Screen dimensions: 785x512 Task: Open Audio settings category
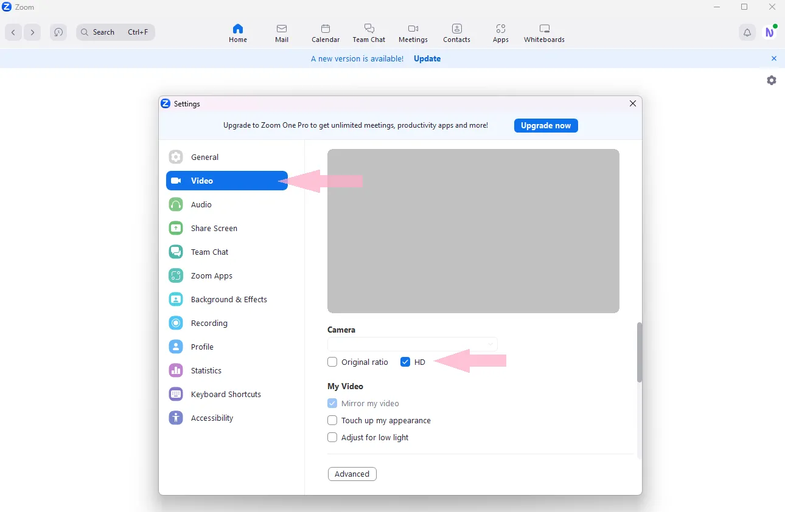[227, 204]
